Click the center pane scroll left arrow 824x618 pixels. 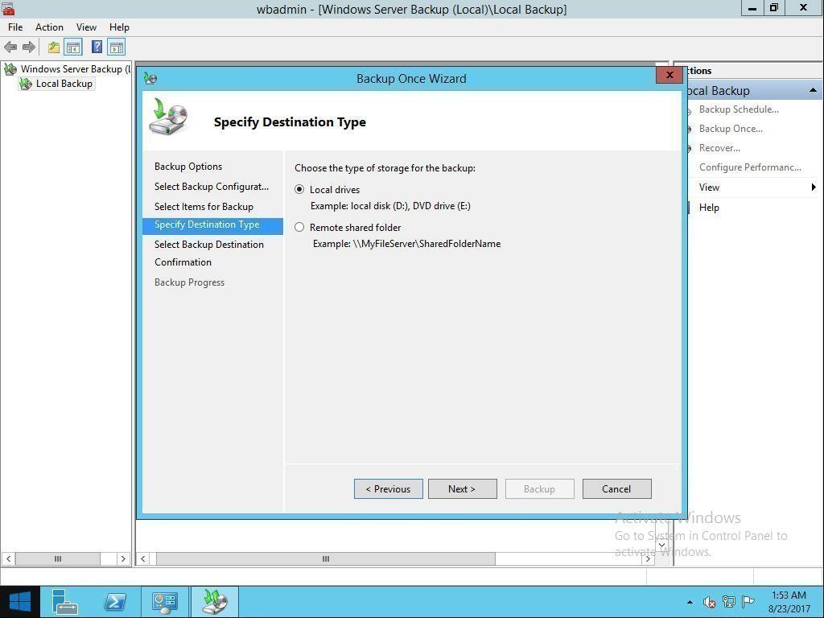point(143,558)
